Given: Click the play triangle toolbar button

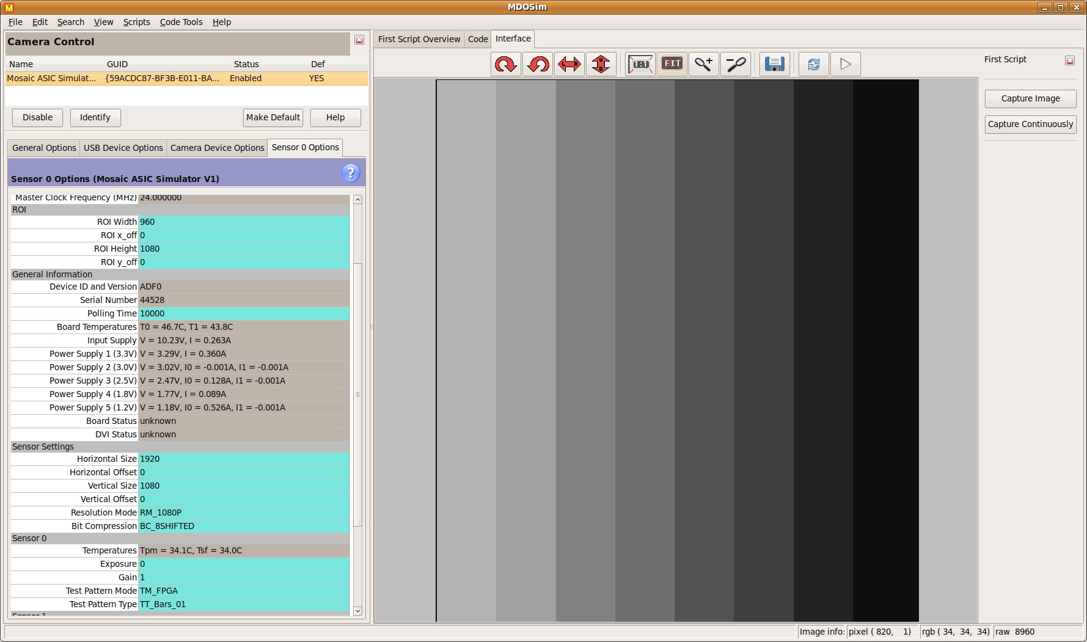Looking at the screenshot, I should [x=846, y=64].
